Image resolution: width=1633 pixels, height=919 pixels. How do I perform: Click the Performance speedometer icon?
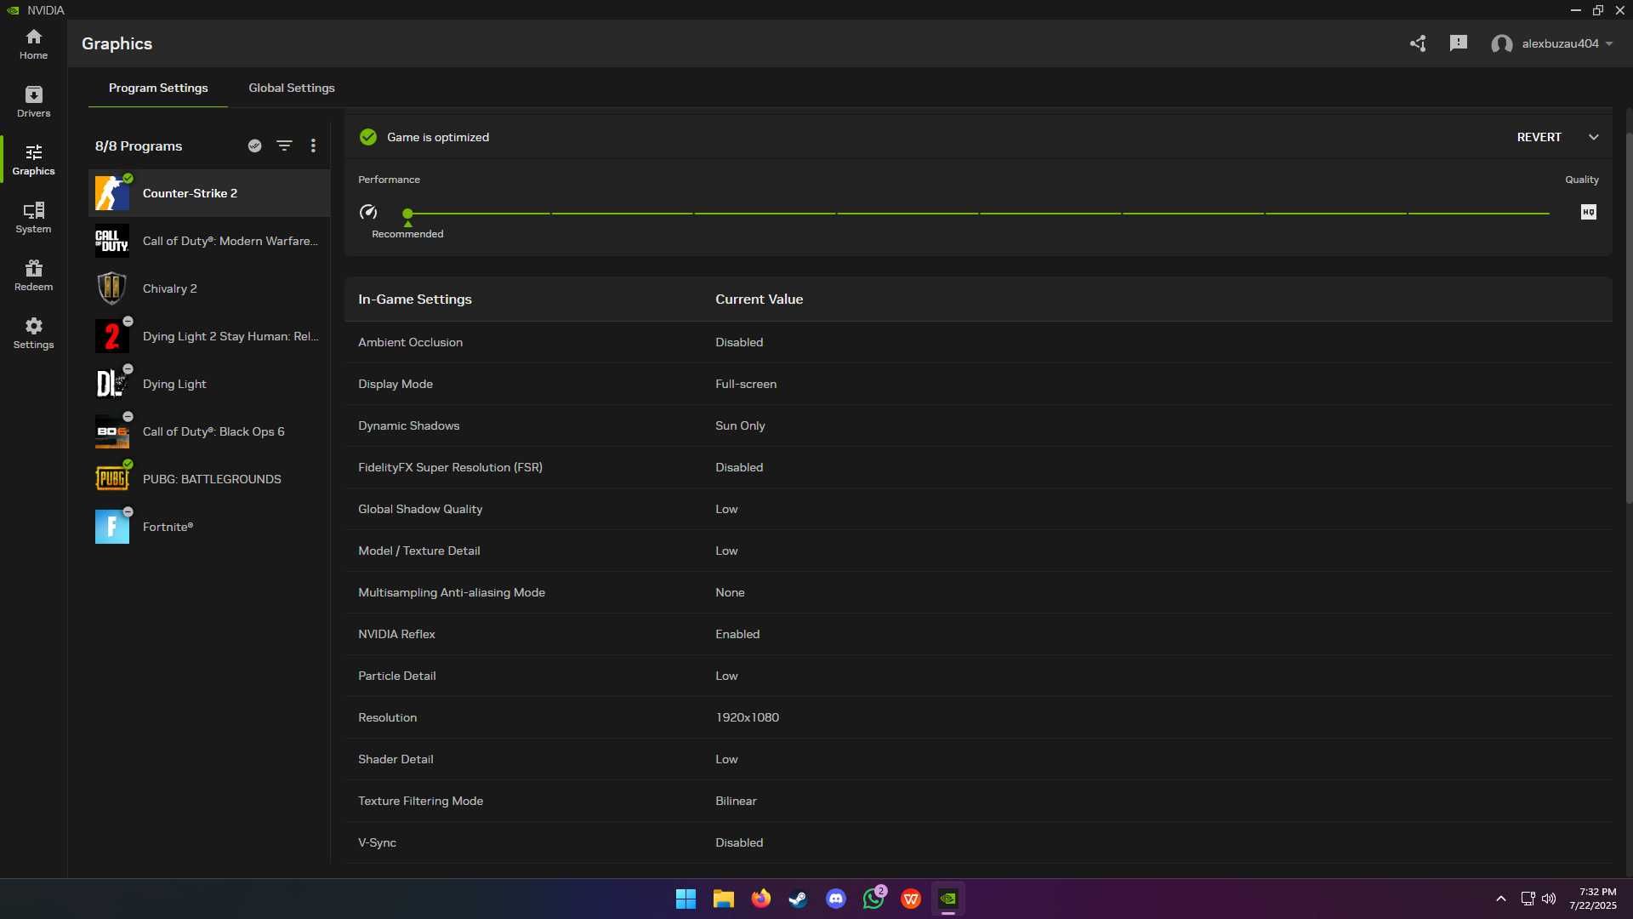click(x=368, y=212)
